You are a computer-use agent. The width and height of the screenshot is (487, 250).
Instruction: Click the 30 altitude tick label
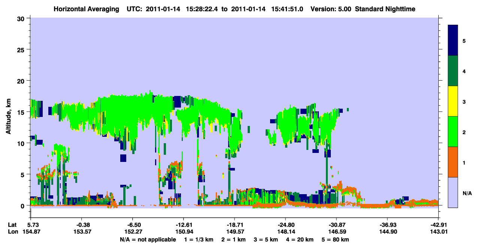[22, 18]
